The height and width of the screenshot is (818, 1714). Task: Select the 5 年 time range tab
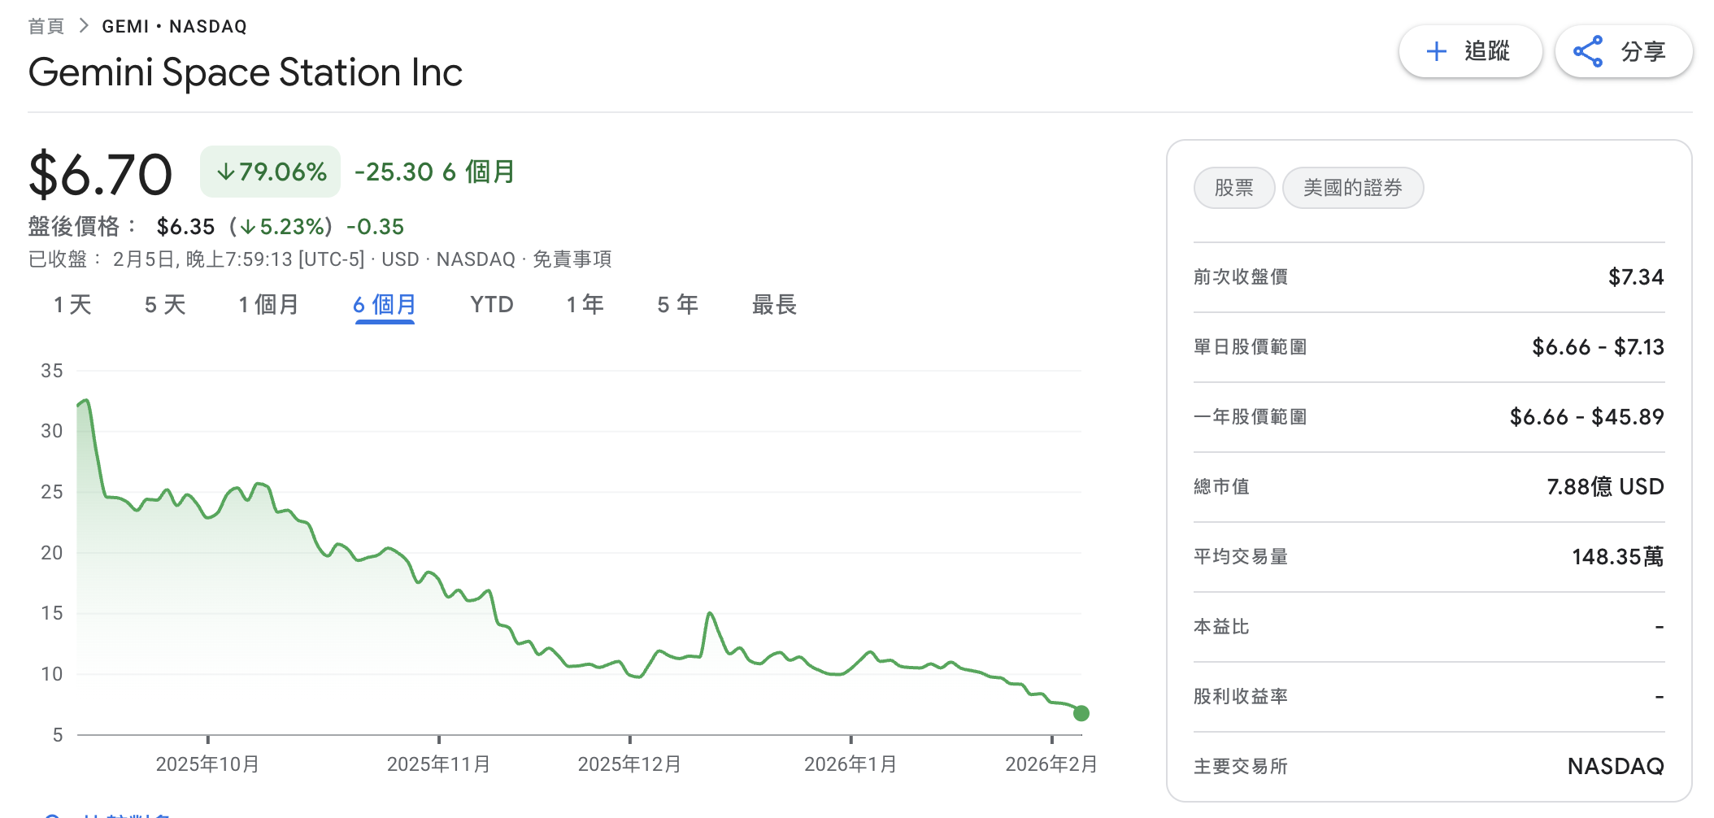677,305
